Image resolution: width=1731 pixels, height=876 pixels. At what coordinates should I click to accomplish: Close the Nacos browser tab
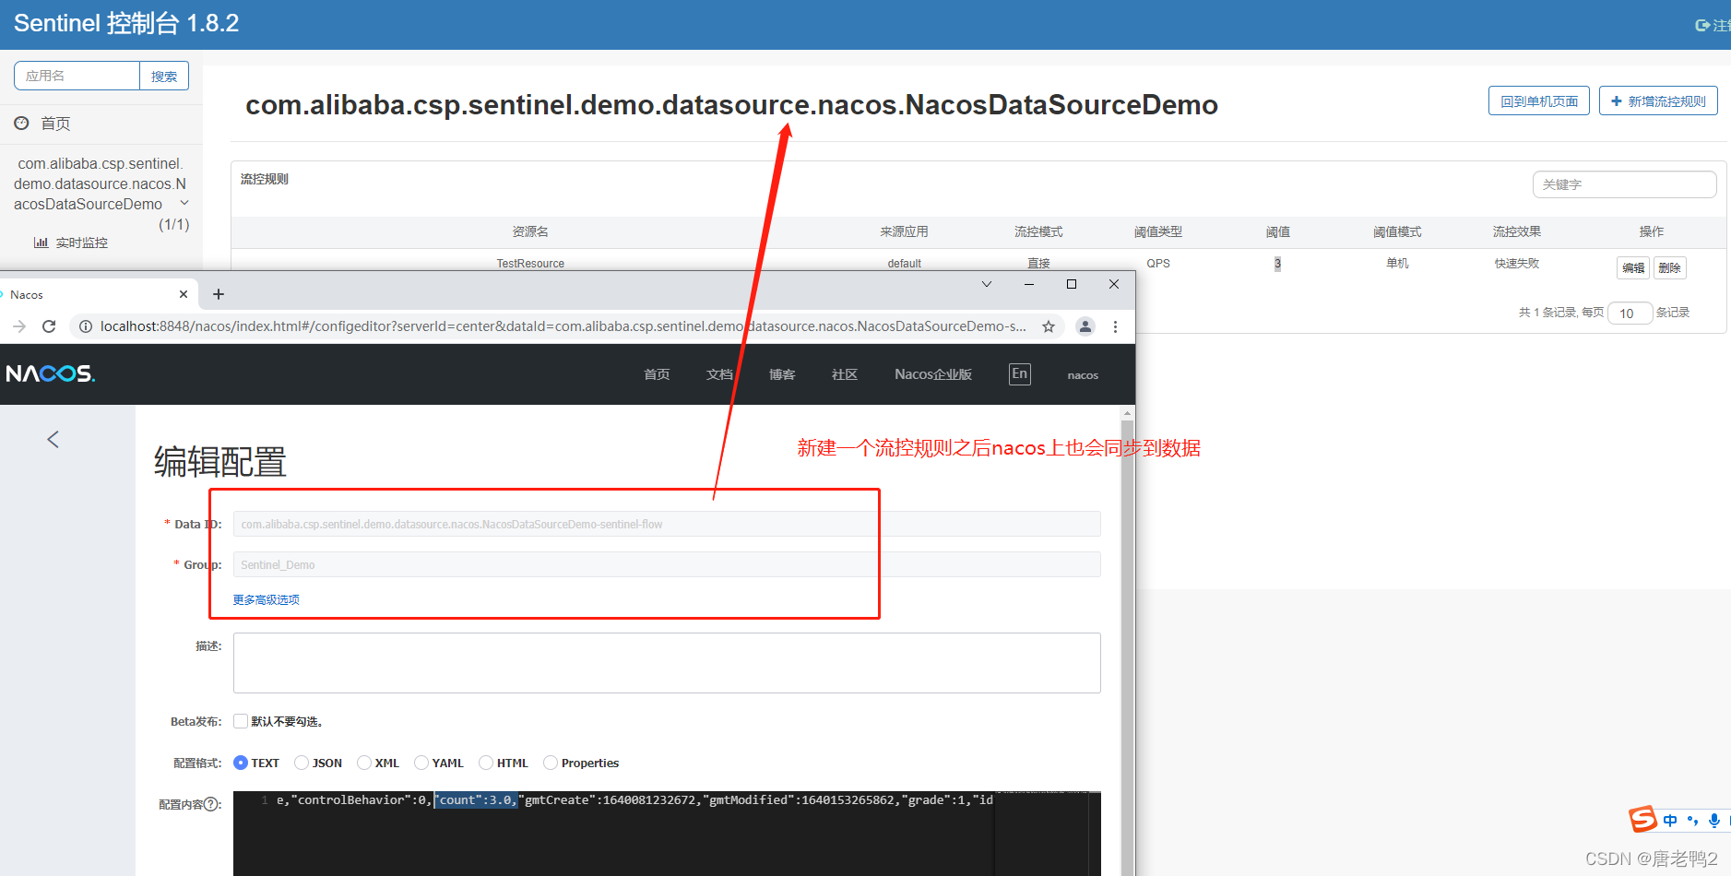point(184,294)
